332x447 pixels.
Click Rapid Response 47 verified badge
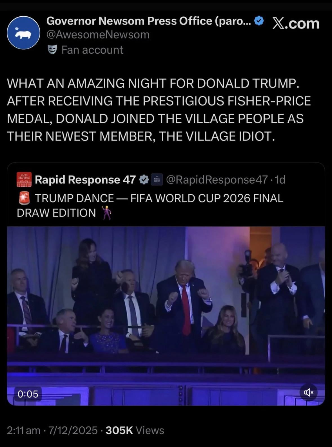[144, 180]
